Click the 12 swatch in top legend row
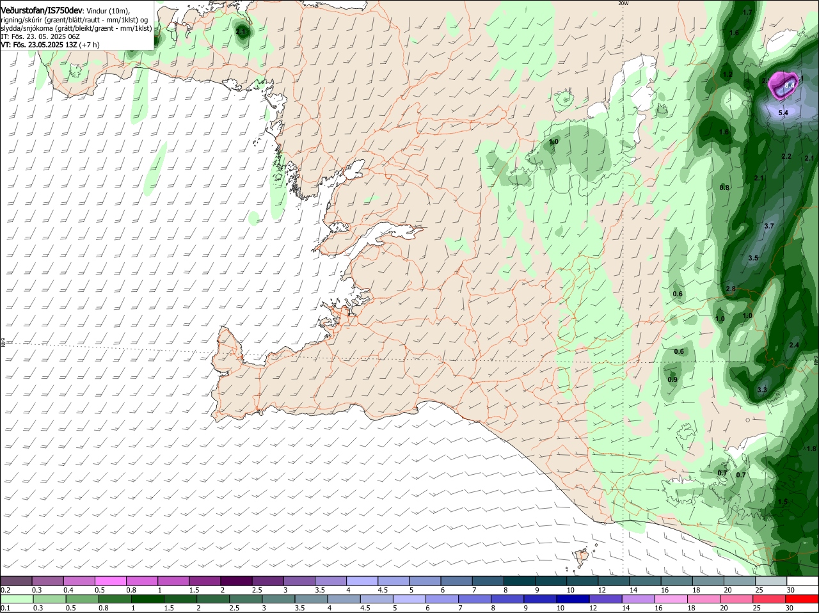The height and width of the screenshot is (613, 819). click(x=614, y=580)
